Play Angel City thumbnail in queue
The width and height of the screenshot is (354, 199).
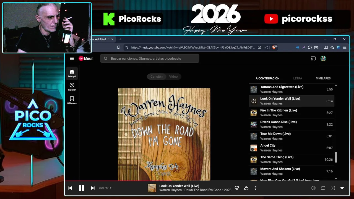[x=254, y=148]
